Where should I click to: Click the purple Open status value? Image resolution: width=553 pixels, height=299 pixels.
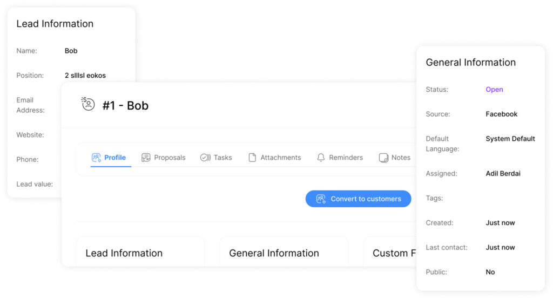[494, 90]
